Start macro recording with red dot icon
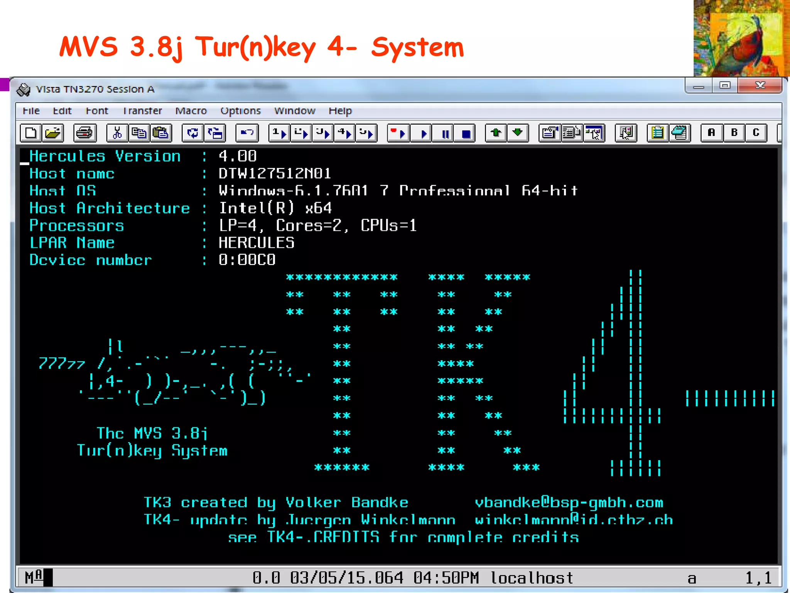Image resolution: width=790 pixels, height=593 pixels. (x=398, y=133)
